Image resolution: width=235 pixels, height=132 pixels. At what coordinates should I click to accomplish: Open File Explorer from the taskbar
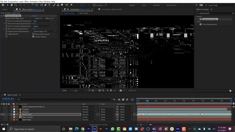pos(70,129)
